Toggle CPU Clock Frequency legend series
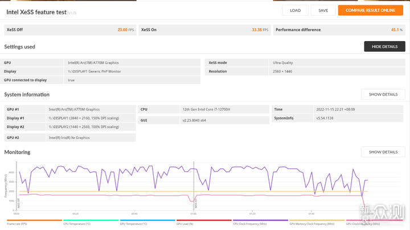Screen dimensions: 410x230 pyautogui.click(x=260, y=222)
